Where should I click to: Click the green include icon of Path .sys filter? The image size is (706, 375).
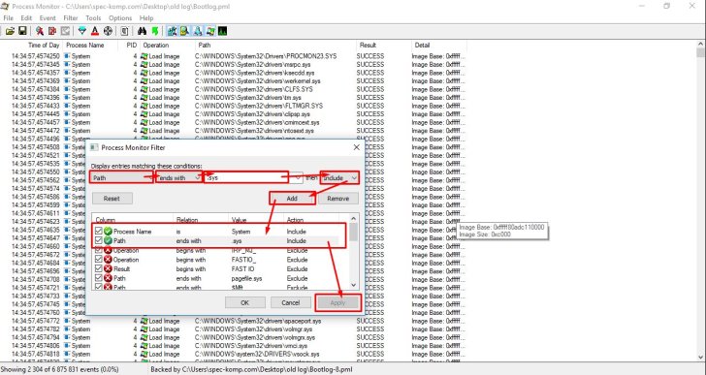[x=108, y=240]
